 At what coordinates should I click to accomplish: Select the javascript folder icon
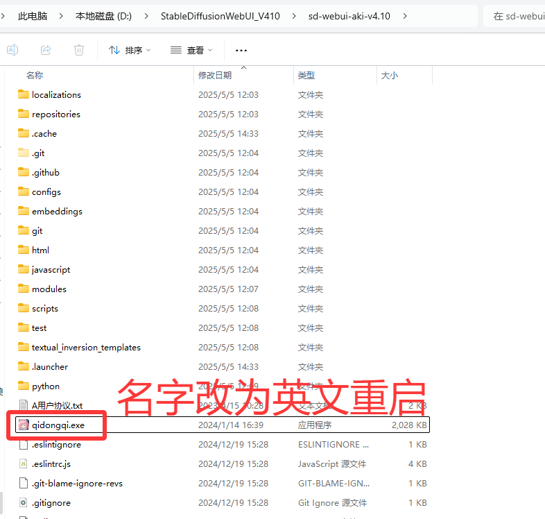tap(24, 270)
